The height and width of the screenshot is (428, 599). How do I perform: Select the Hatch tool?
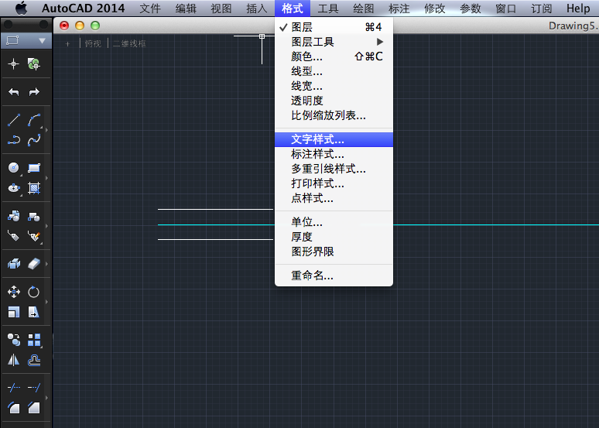(x=34, y=188)
